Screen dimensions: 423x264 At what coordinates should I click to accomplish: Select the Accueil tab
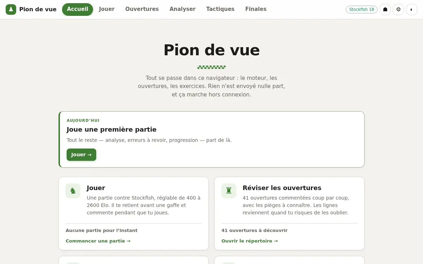[x=78, y=10]
